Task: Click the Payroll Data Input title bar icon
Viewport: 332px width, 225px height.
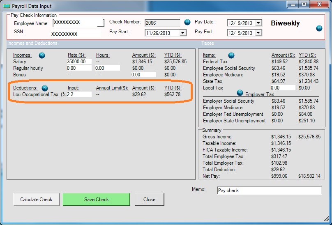Action: [7, 5]
